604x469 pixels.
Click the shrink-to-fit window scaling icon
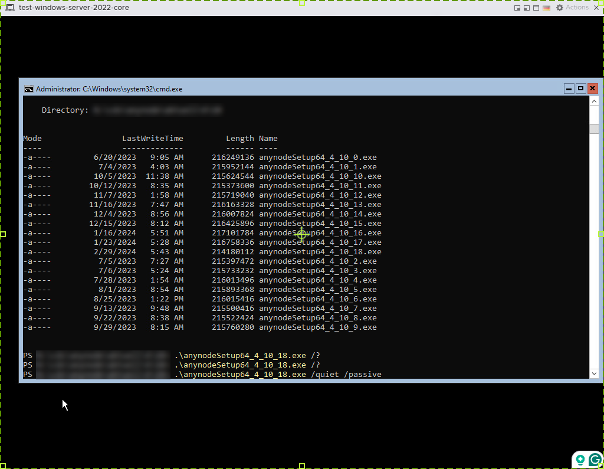click(x=517, y=8)
